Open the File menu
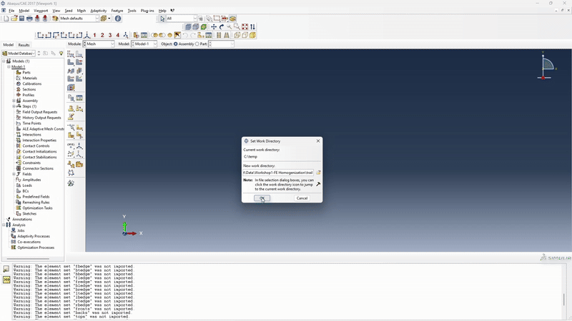This screenshot has width=572, height=321. (x=11, y=11)
